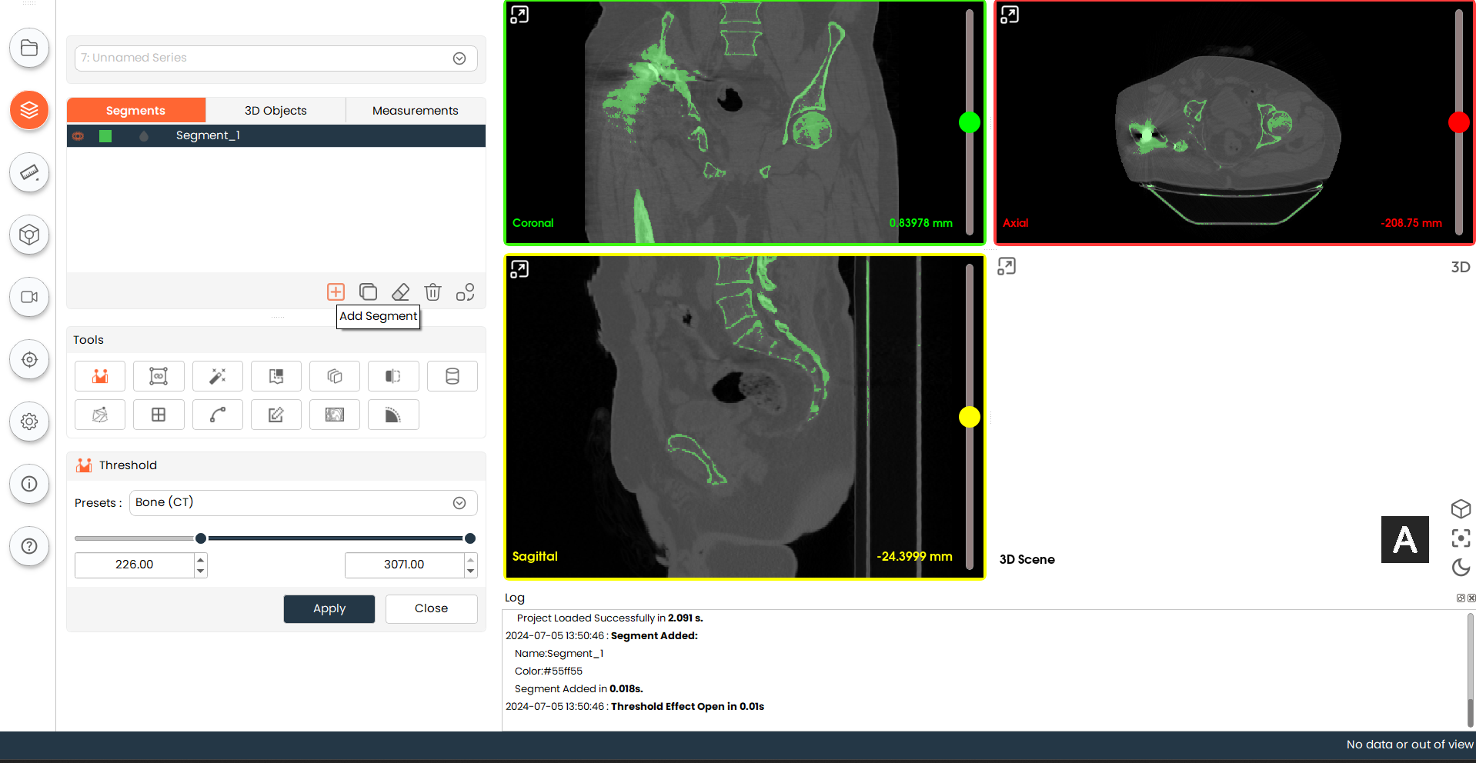Select the magic wand tool
Image resolution: width=1476 pixels, height=763 pixels.
218,376
